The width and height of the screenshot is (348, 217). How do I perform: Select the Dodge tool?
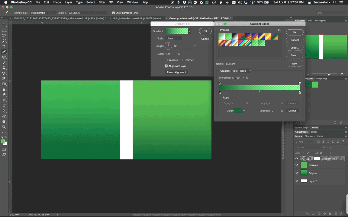[x=4, y=95]
